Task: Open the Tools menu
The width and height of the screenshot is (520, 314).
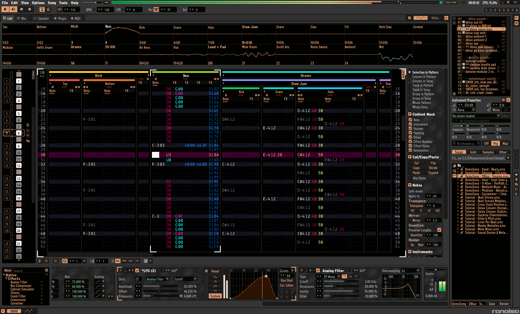Action: coord(63,3)
